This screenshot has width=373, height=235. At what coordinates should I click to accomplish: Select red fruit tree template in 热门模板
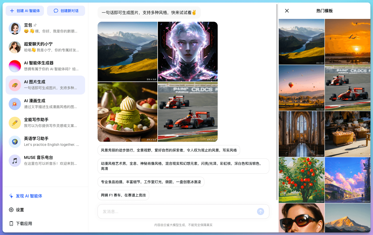[x=301, y=180]
